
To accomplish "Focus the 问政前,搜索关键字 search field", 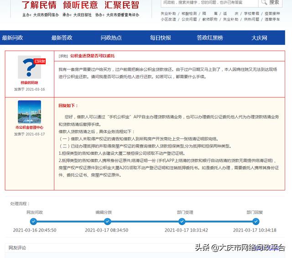I will 209,3.
